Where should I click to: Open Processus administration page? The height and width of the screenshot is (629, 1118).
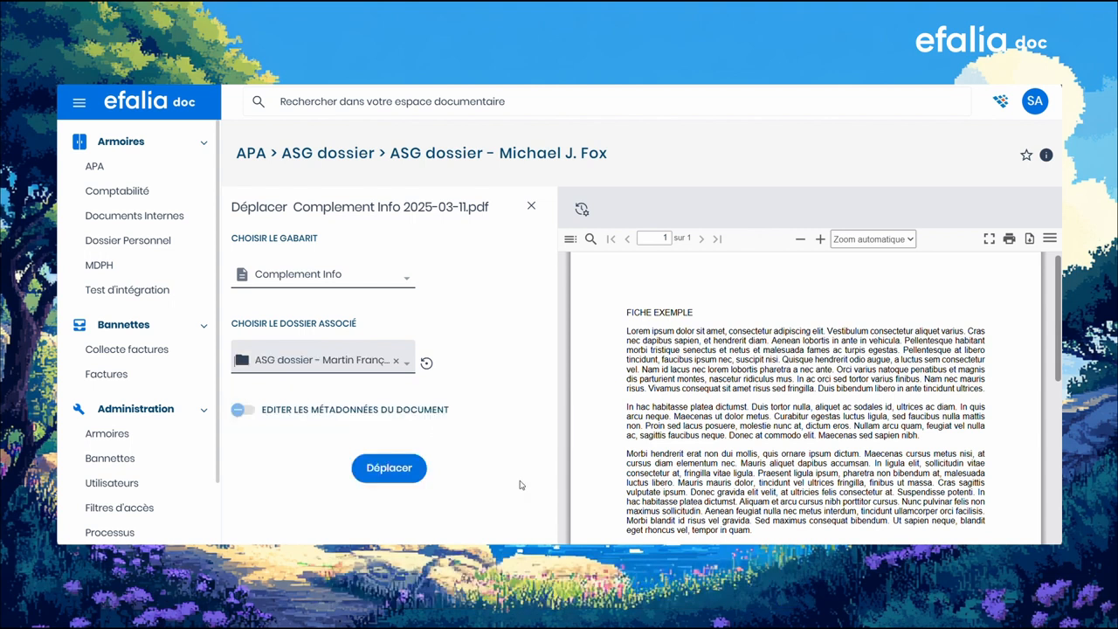click(110, 532)
